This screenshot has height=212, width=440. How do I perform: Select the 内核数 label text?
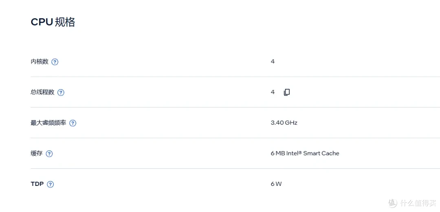pyautogui.click(x=40, y=62)
